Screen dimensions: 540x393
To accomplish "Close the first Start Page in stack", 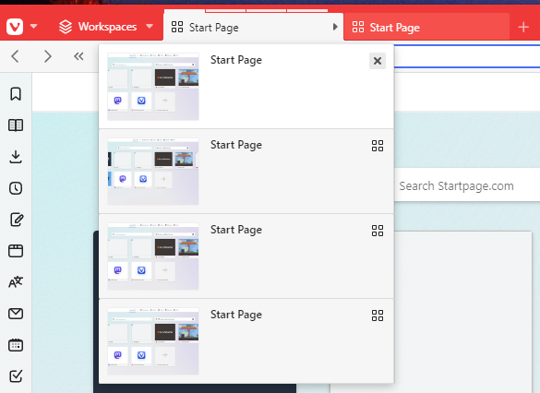I will pos(378,61).
